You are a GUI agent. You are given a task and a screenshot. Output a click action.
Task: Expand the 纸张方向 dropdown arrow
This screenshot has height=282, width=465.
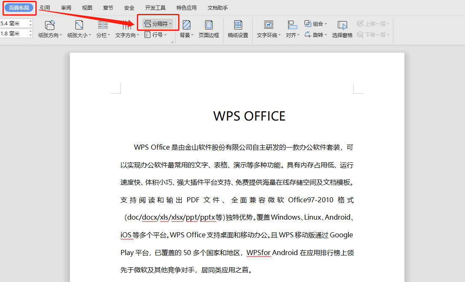tap(61, 35)
